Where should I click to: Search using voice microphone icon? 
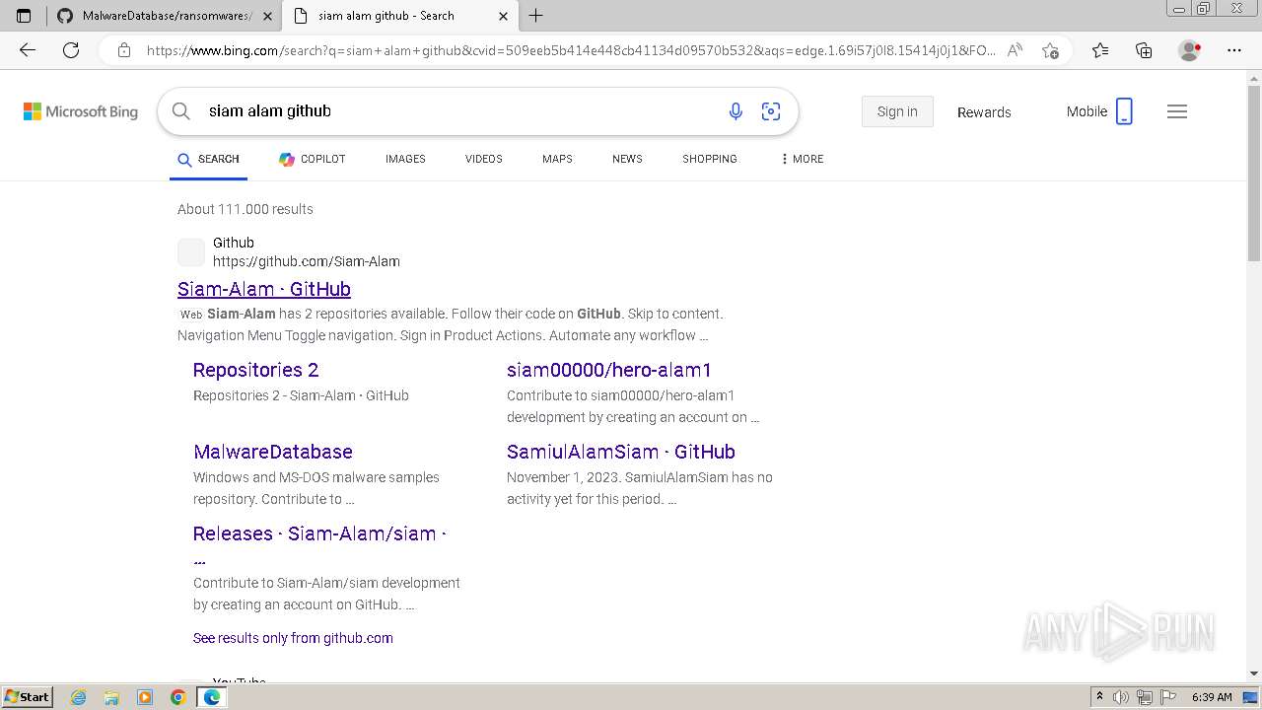tap(736, 111)
